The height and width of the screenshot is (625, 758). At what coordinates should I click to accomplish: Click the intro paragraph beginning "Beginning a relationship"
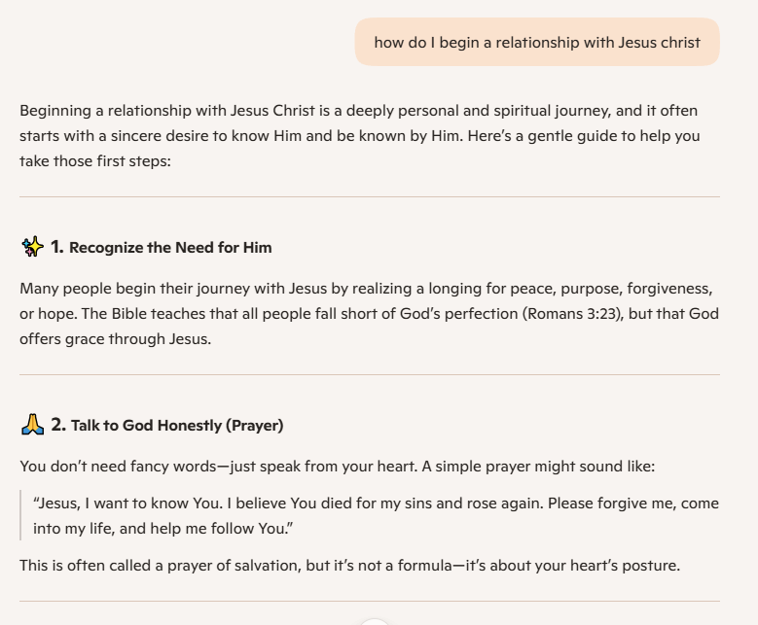pyautogui.click(x=360, y=135)
